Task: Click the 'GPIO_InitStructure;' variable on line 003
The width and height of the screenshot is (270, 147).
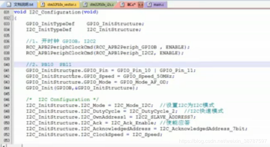Action: [115, 24]
